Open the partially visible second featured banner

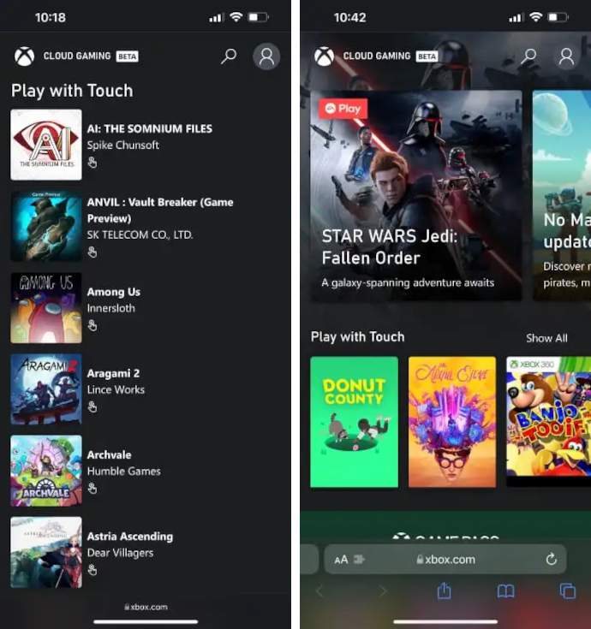click(x=562, y=195)
